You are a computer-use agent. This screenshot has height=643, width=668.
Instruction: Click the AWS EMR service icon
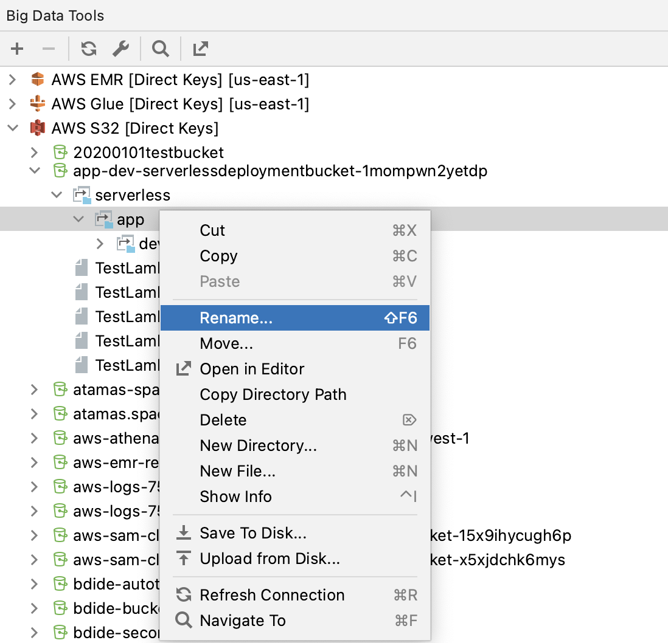pos(38,79)
